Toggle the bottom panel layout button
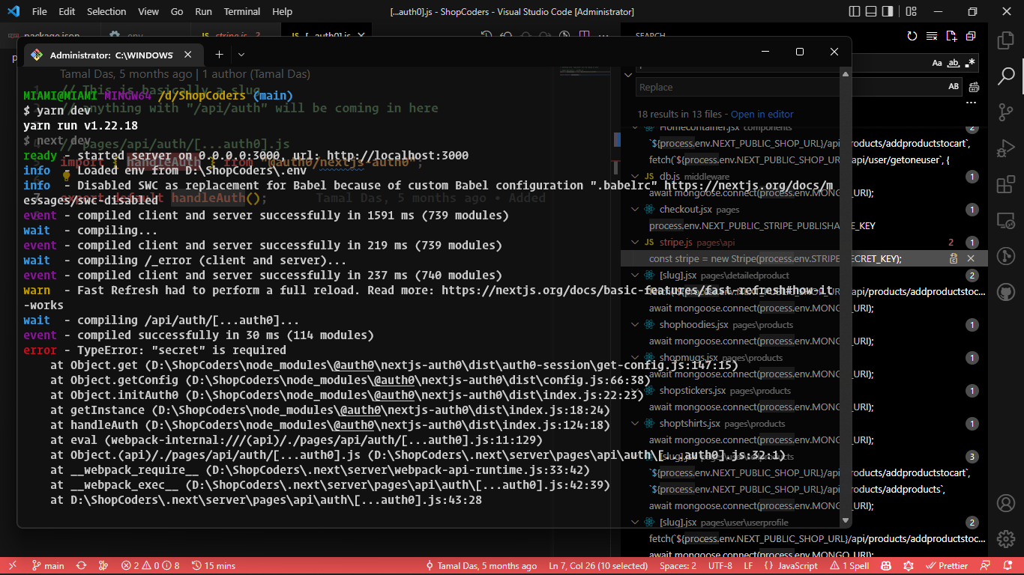Image resolution: width=1024 pixels, height=575 pixels. click(x=871, y=11)
